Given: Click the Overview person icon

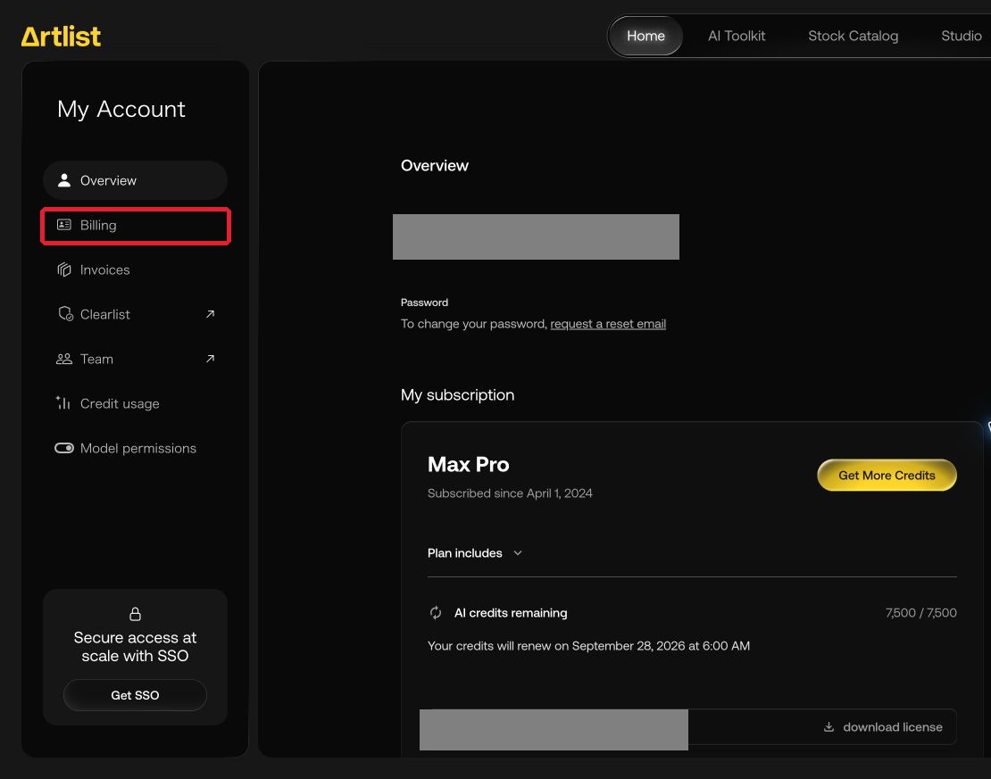Looking at the screenshot, I should pyautogui.click(x=63, y=180).
